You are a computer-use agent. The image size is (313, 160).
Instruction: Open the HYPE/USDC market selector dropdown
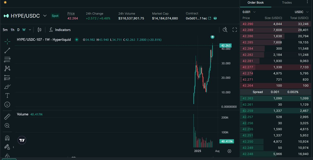pos(45,16)
